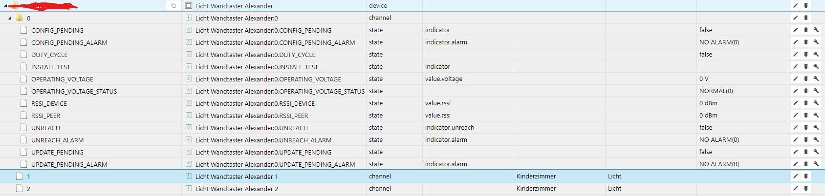Edit the CONFIG_PENDING state object
The image size is (825, 196).
click(795, 30)
